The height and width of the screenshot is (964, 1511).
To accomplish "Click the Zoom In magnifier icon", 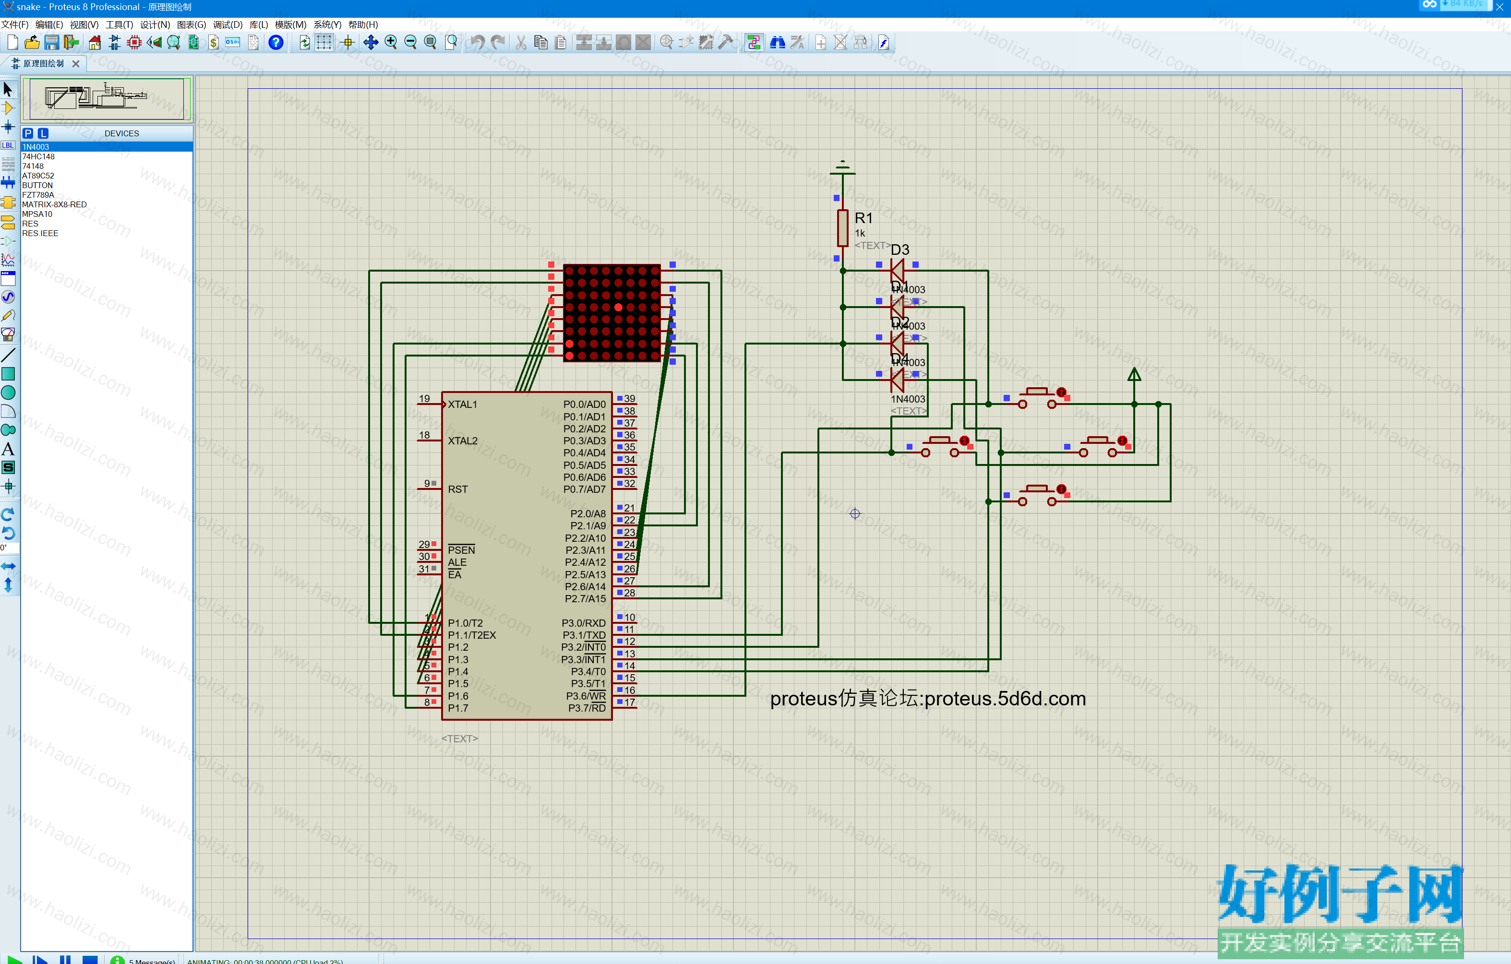I will click(390, 43).
